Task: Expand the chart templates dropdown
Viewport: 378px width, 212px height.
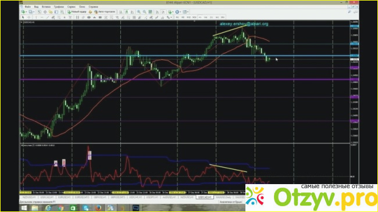Action: (x=188, y=12)
